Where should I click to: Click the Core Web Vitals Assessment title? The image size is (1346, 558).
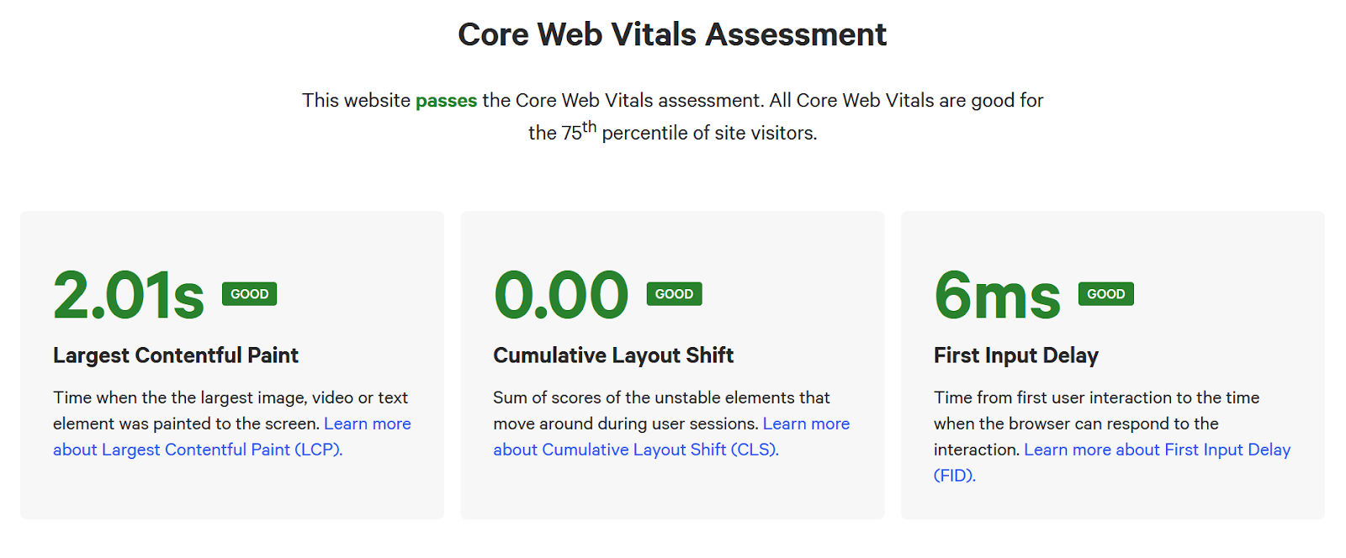(672, 34)
